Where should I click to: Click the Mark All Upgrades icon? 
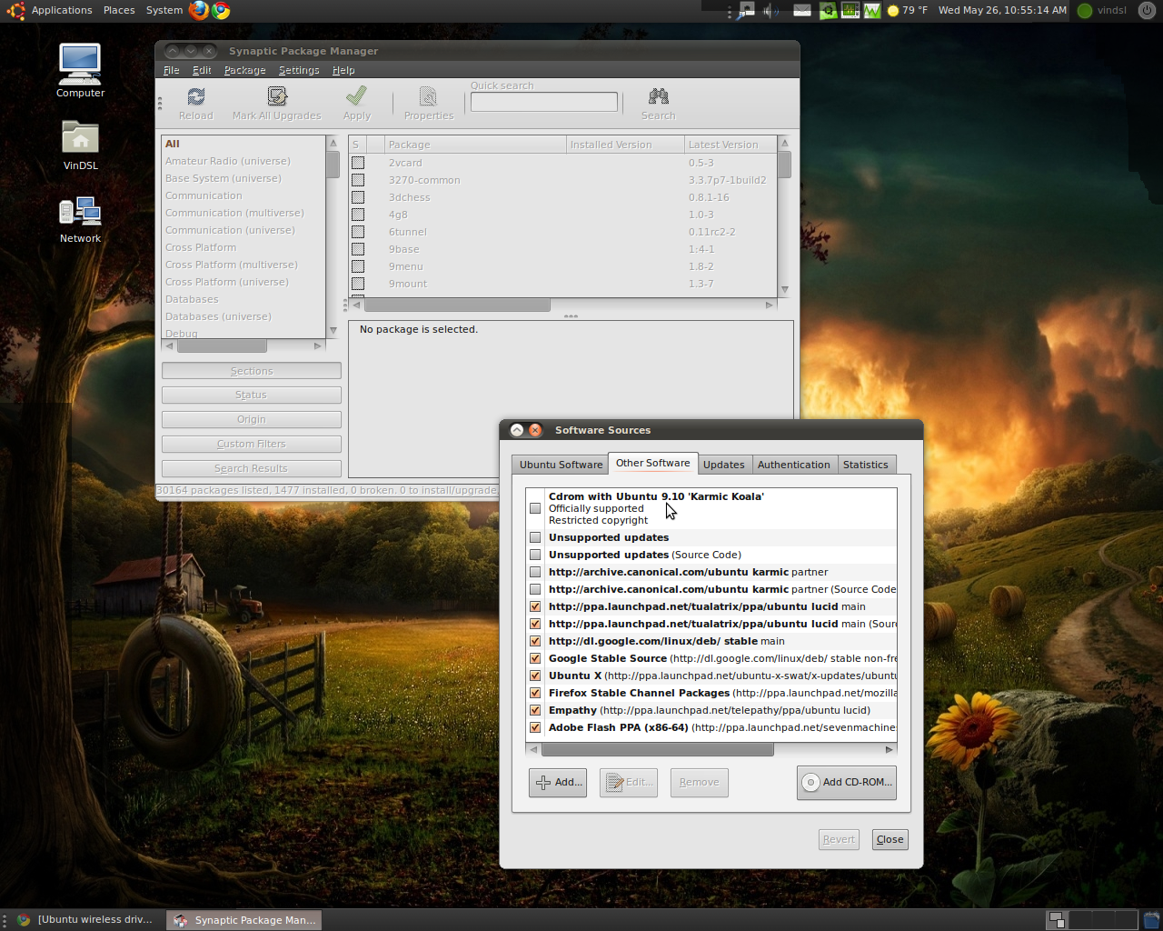277,103
